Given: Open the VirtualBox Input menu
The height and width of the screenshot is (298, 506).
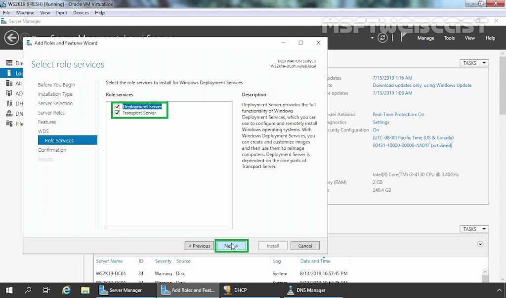Looking at the screenshot, I should [61, 12].
